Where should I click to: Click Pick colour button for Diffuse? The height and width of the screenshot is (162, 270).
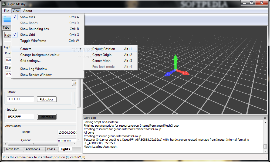point(46,99)
